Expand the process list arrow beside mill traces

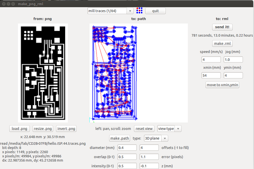click(130, 11)
